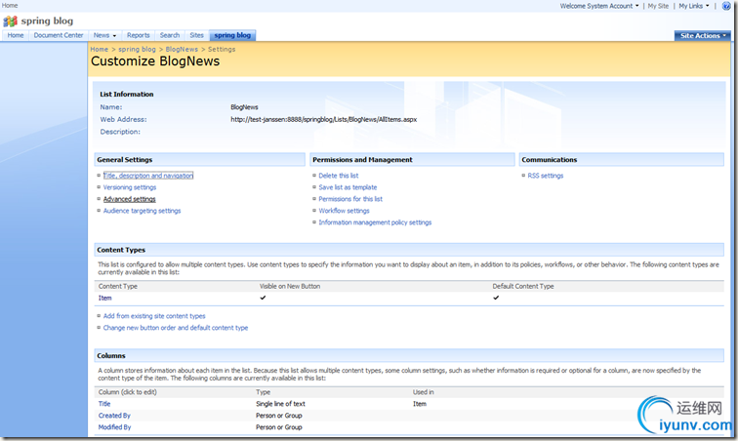
Task: Click Home in the breadcrumb
Action: (x=100, y=49)
